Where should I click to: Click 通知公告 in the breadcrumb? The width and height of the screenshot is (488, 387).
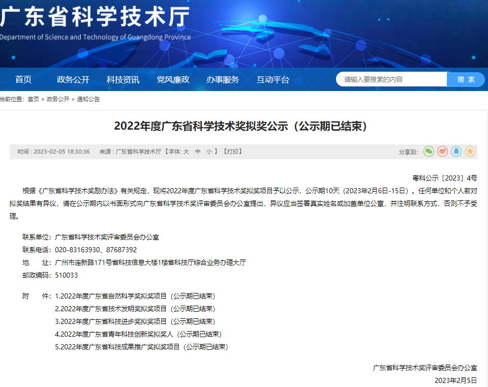tap(88, 99)
